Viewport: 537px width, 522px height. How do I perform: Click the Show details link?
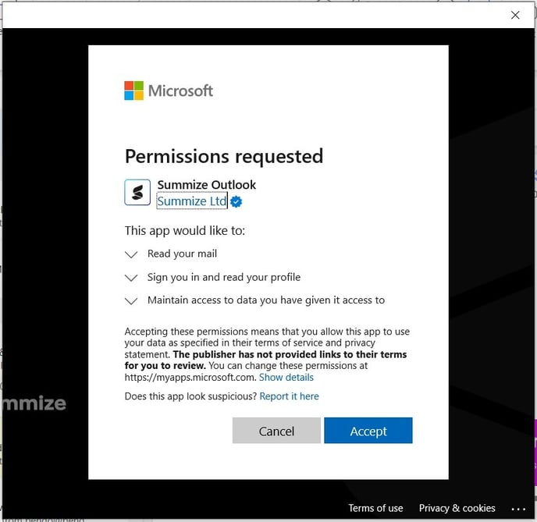coord(286,378)
